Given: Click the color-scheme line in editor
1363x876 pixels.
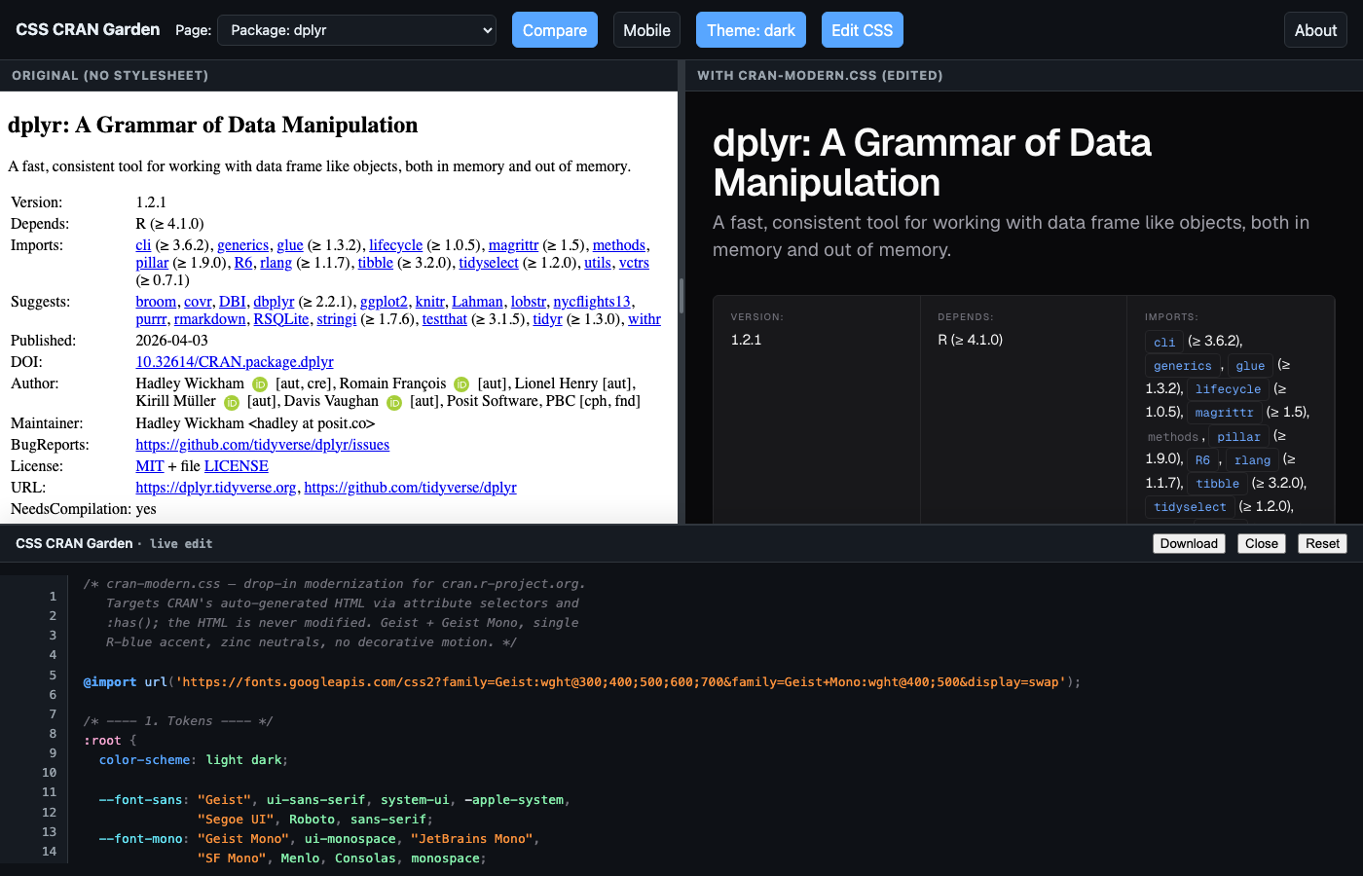Looking at the screenshot, I should (194, 760).
